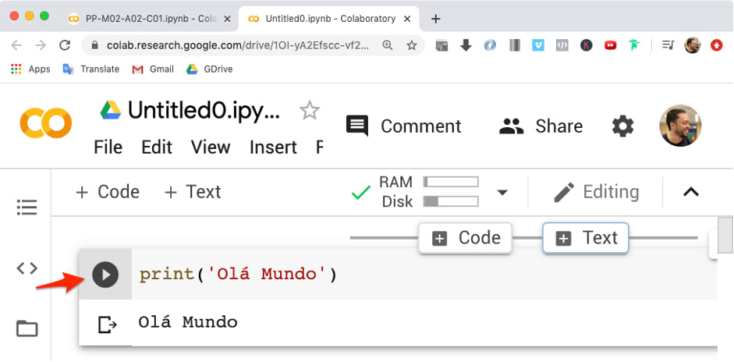Click the dark circular K extension icon
The width and height of the screenshot is (734, 362).
586,45
